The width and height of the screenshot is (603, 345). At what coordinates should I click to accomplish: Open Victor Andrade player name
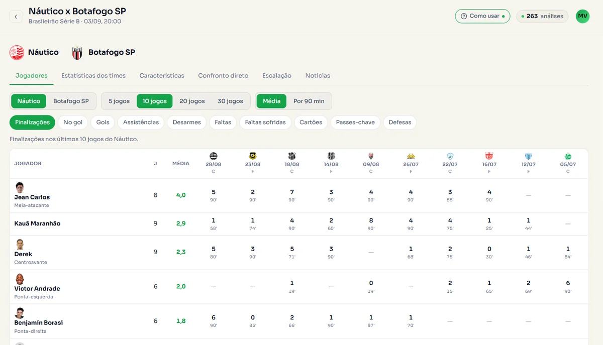tap(37, 289)
